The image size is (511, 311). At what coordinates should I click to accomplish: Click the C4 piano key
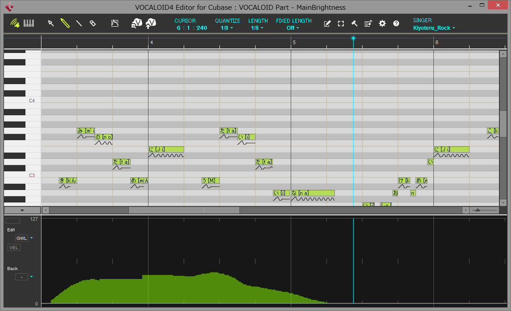[x=22, y=101]
